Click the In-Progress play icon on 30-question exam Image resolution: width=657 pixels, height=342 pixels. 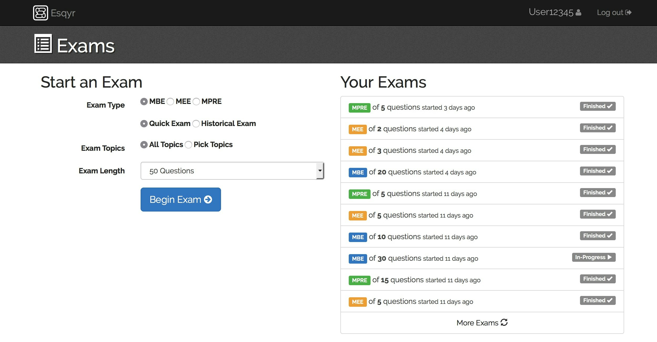click(610, 257)
